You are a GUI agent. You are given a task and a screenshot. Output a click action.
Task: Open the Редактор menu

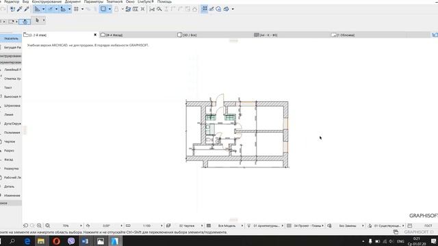tap(12, 1)
